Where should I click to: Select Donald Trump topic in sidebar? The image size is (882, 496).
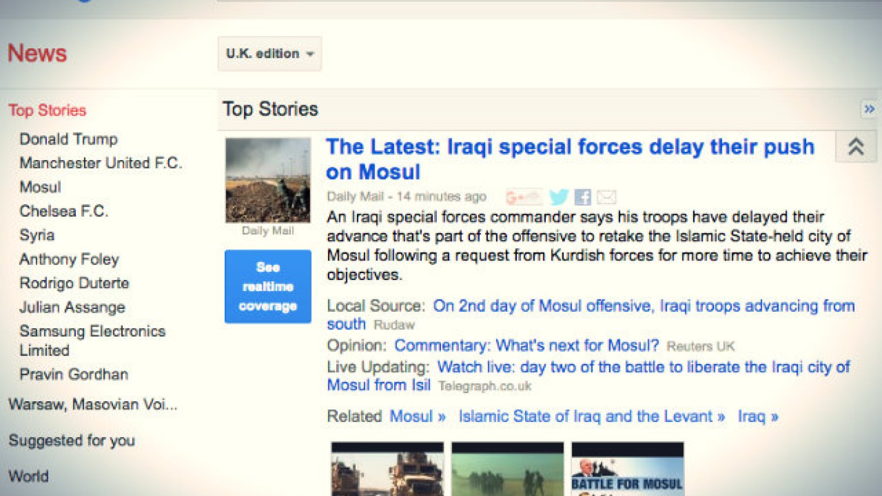tap(68, 139)
